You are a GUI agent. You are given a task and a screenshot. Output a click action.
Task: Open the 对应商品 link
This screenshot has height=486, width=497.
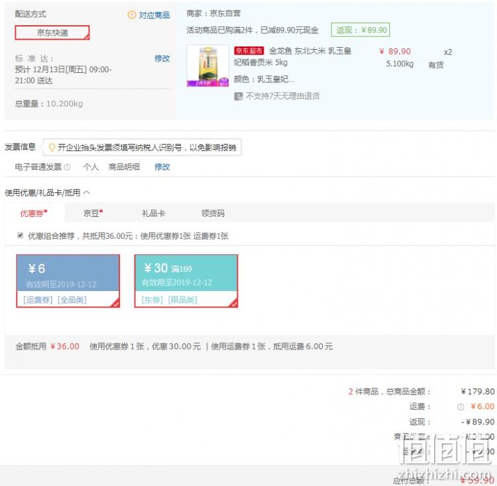pos(154,15)
